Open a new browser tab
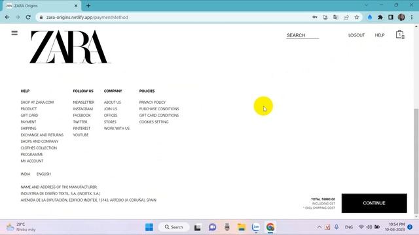The width and height of the screenshot is (419, 235). pos(88,6)
